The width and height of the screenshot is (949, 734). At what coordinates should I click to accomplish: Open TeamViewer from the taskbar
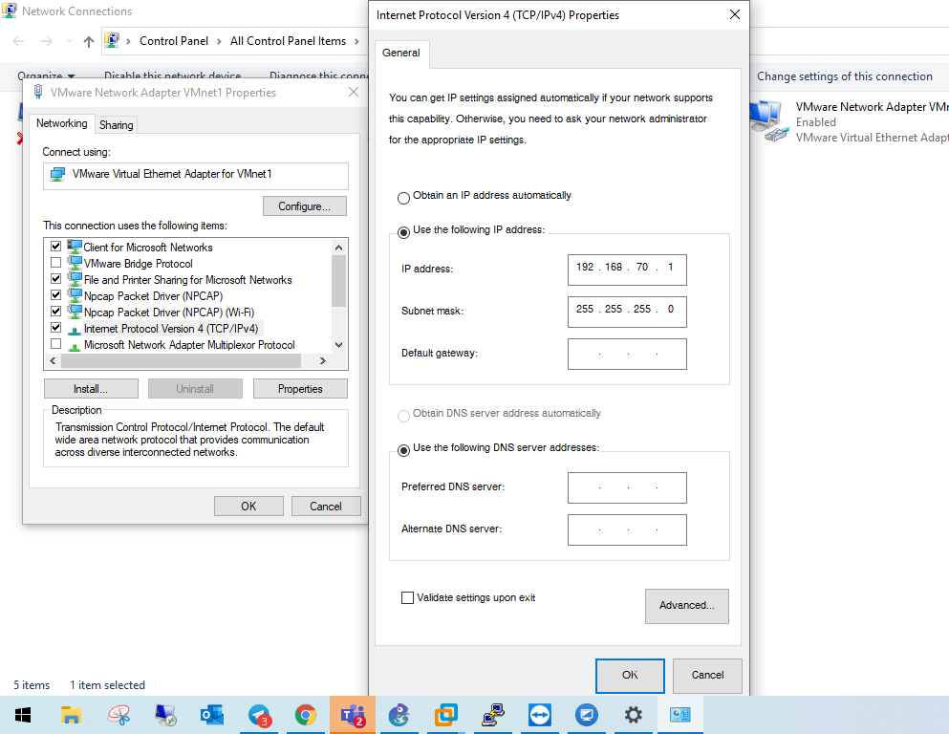point(539,715)
